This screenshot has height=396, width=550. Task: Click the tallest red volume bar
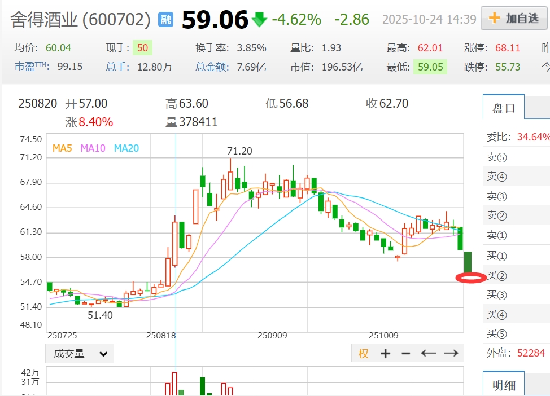pyautogui.click(x=174, y=384)
